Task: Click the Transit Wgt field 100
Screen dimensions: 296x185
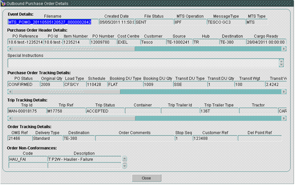Action: coord(250,84)
